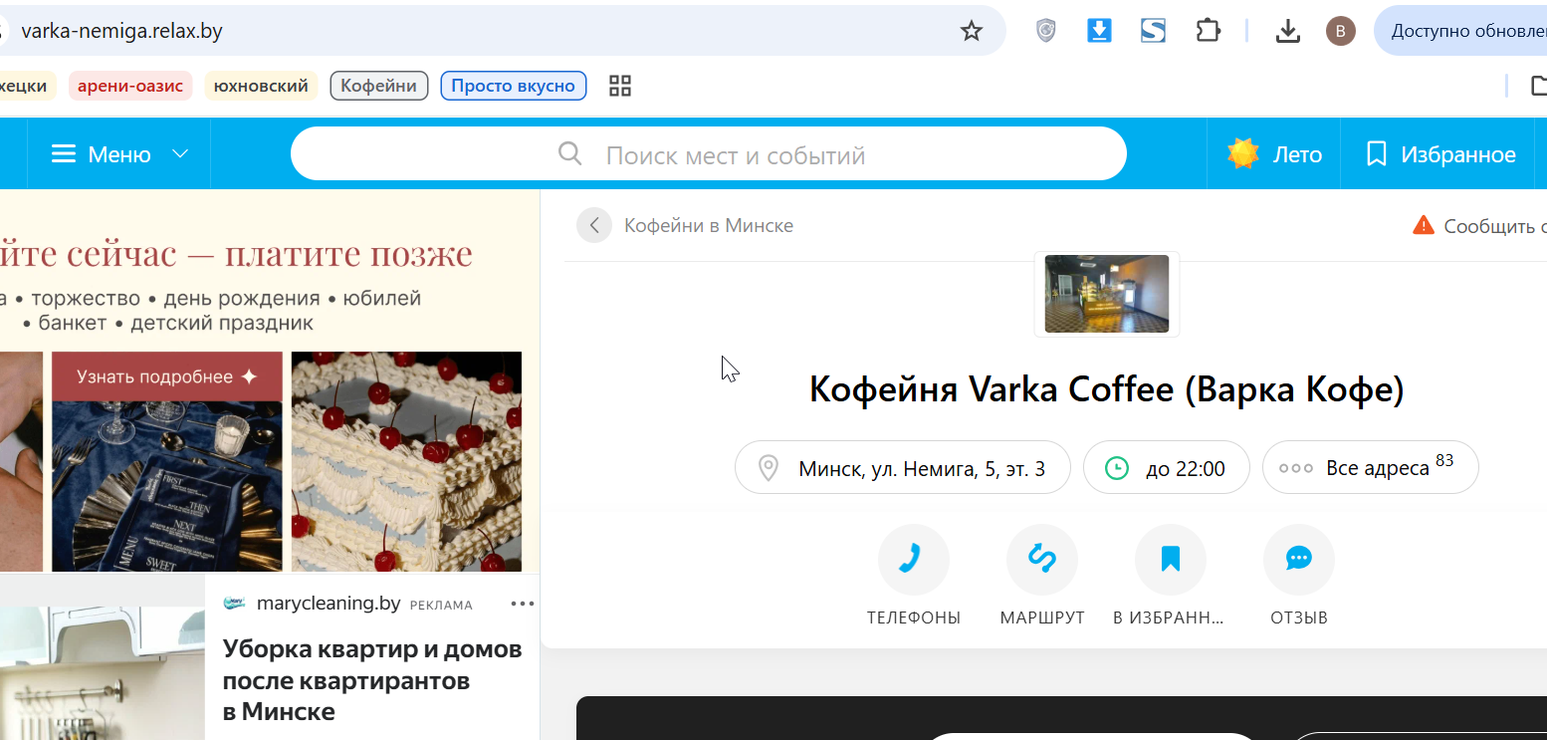The image size is (1547, 740).
Task: Open ad options for marycleaning.by
Action: tap(523, 604)
